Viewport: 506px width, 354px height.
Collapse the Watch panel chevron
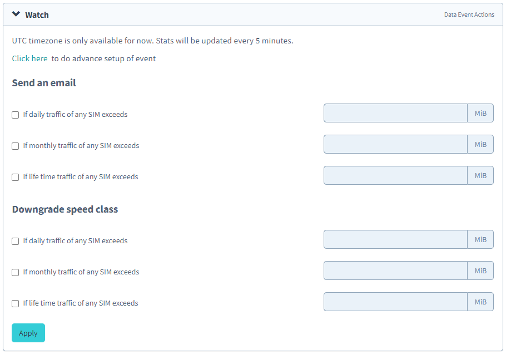tap(16, 14)
